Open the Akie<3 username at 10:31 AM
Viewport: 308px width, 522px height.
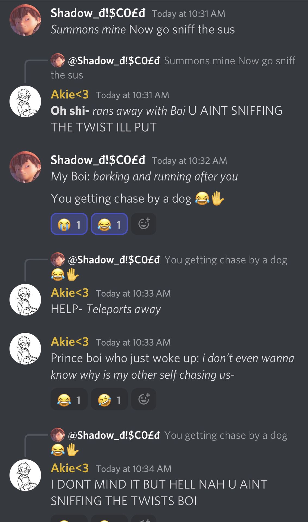70,95
